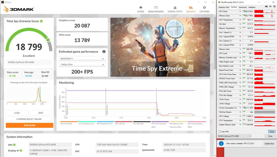Click the green check beside Time Spy Extreme Score
Screen dimensions: 277x157
pyautogui.click(x=41, y=21)
